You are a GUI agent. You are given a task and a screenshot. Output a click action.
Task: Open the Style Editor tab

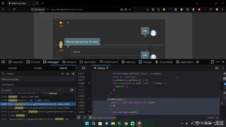tap(88, 62)
